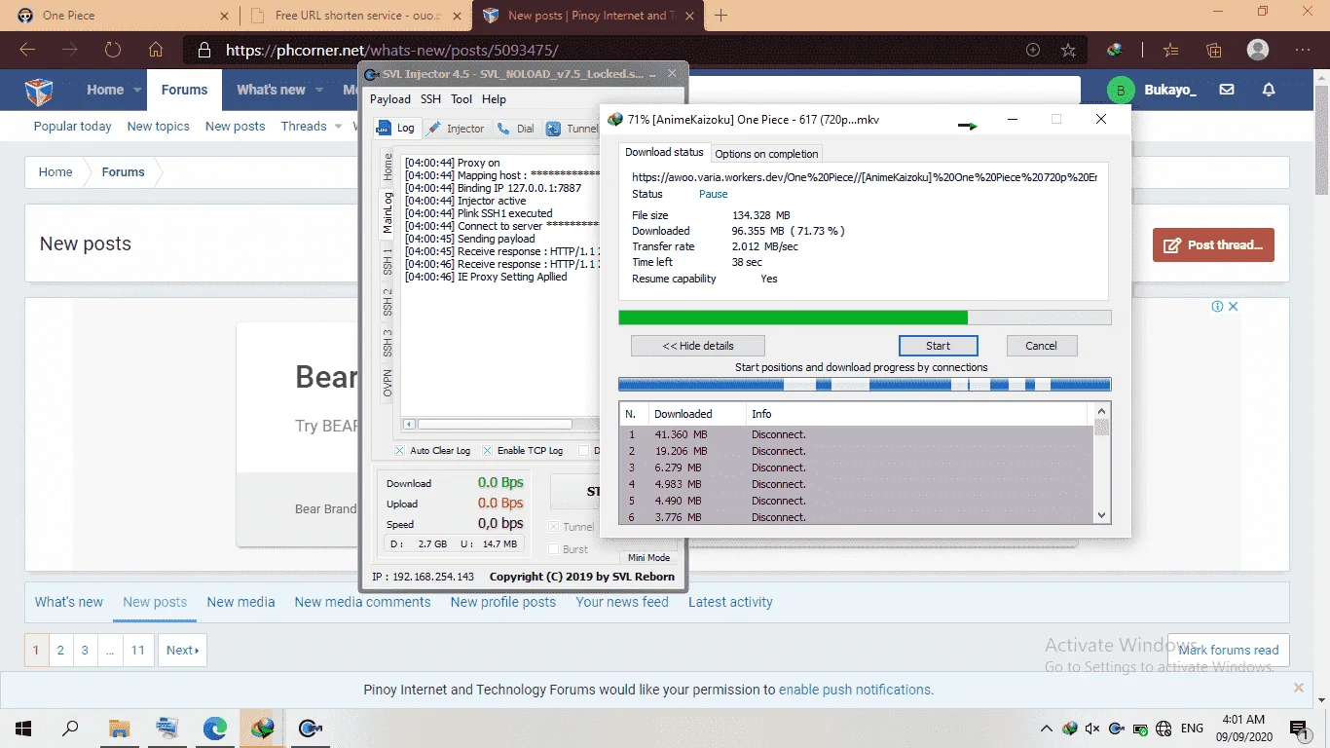Click the Post thread button

point(1213,245)
